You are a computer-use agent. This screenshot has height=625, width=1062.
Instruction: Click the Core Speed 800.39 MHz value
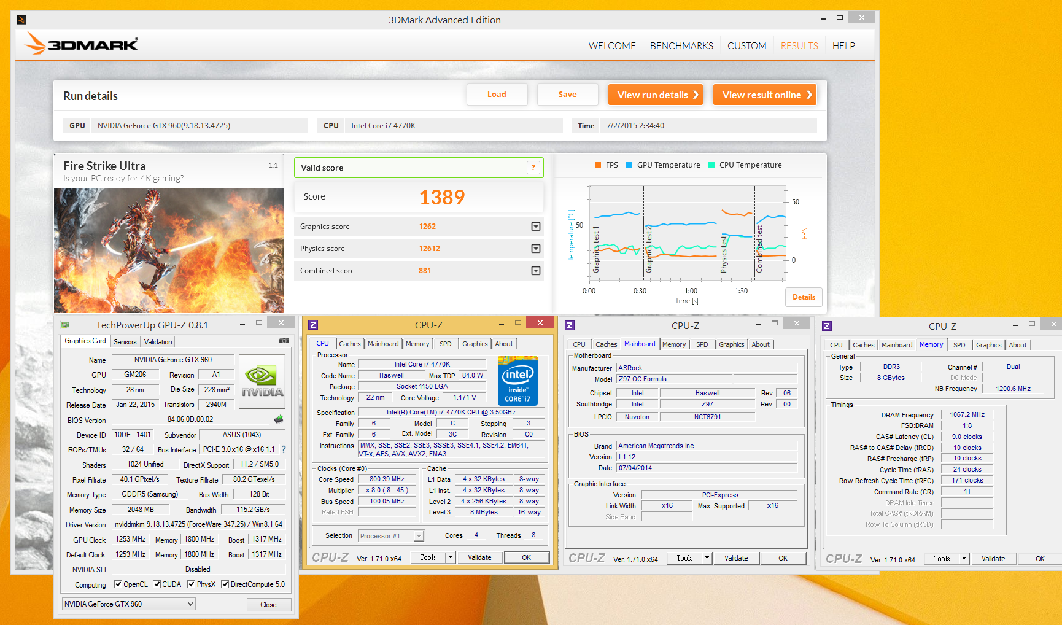coord(387,479)
